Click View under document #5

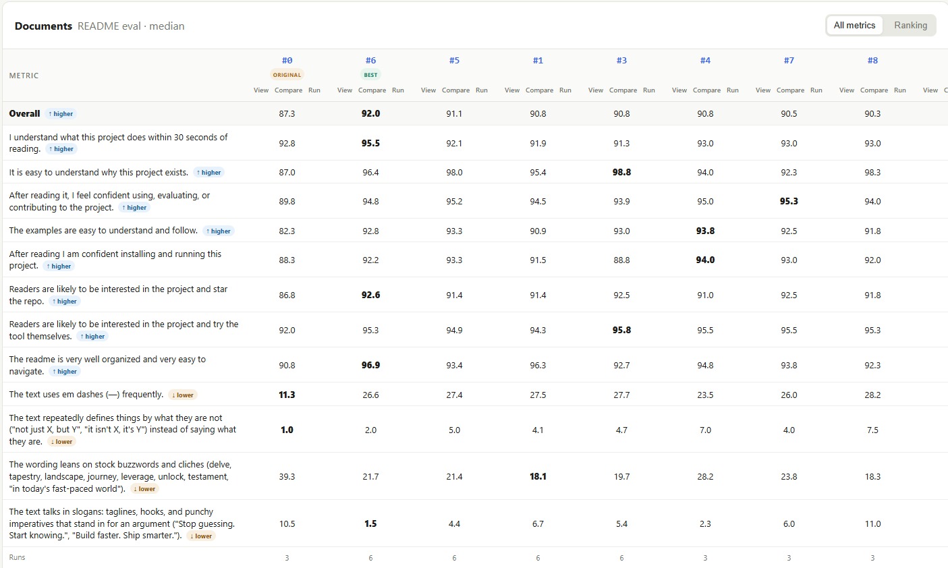coord(428,90)
